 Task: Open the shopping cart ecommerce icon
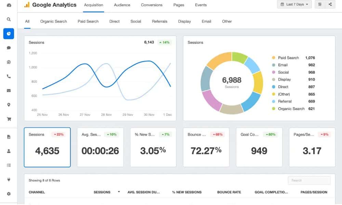click(9, 119)
